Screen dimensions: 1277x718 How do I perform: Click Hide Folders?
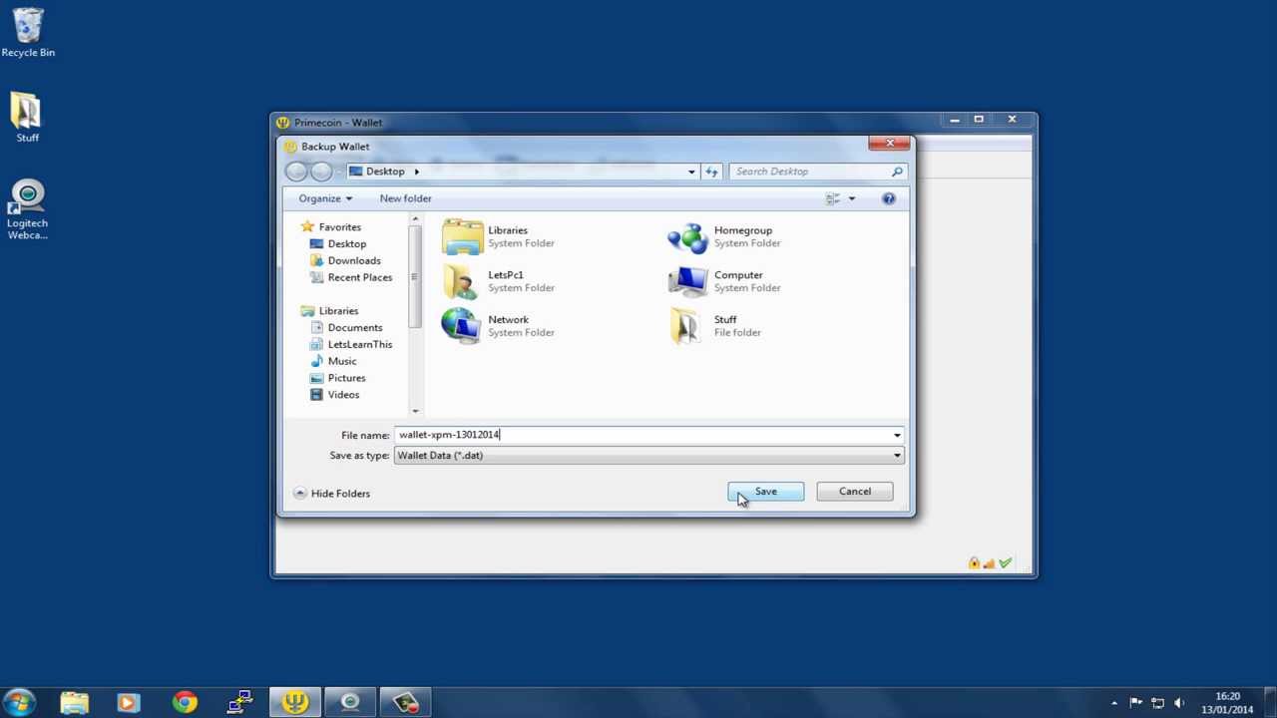331,494
